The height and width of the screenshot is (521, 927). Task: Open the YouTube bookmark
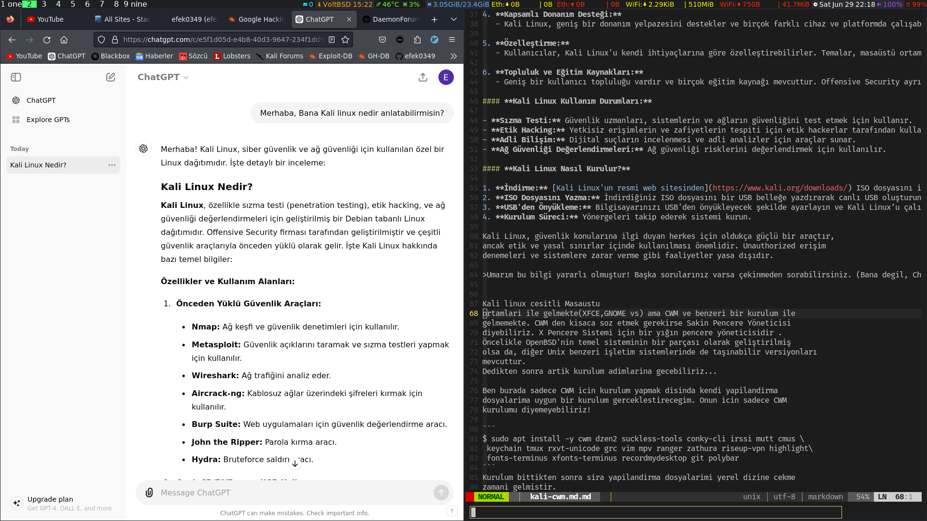coord(25,56)
